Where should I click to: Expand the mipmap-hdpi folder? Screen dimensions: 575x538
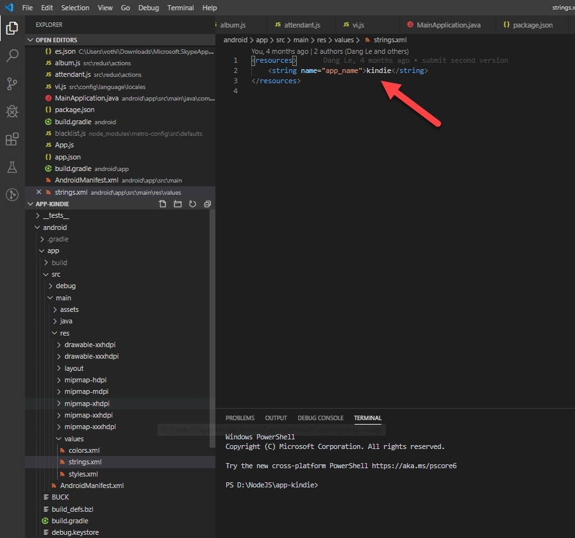(86, 380)
